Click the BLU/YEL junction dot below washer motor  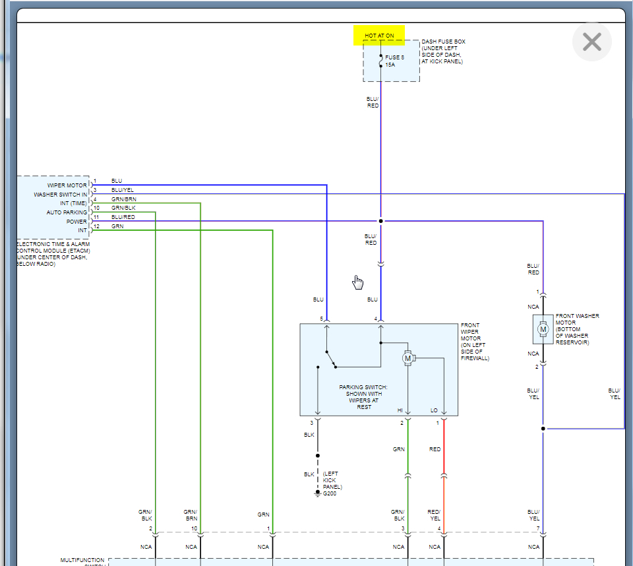(543, 429)
